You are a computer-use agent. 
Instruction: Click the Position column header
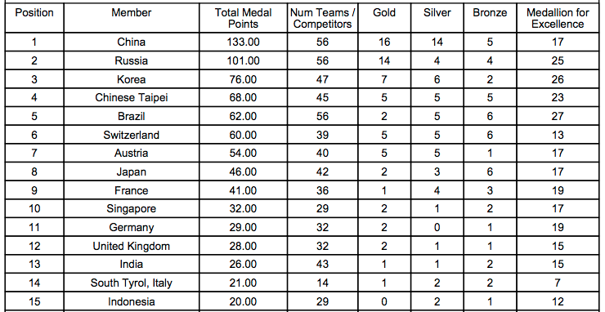tap(34, 13)
